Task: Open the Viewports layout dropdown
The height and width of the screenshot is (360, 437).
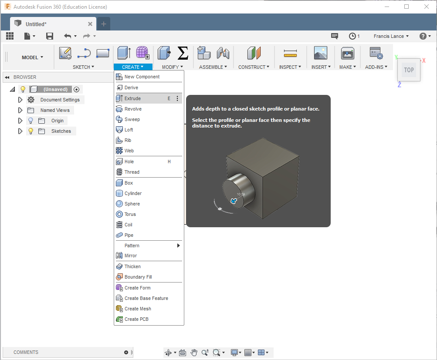Action: (x=263, y=353)
